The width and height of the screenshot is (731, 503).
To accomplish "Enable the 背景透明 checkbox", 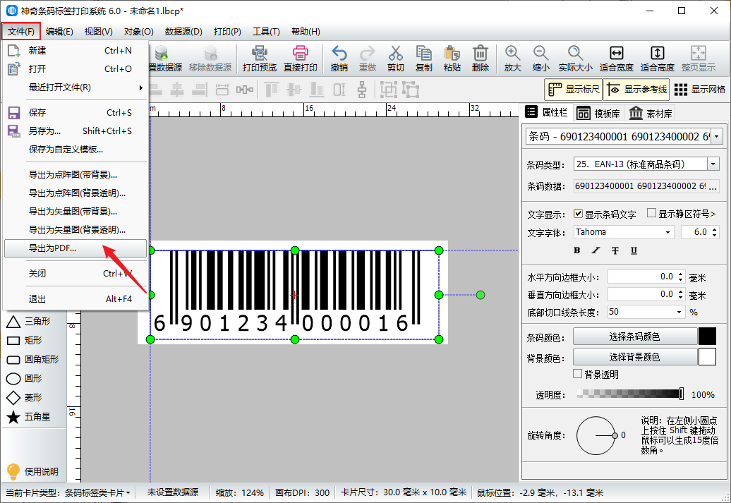I will click(578, 374).
